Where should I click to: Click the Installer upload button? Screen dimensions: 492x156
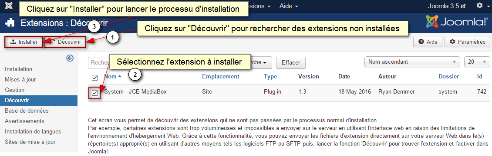(x=24, y=42)
